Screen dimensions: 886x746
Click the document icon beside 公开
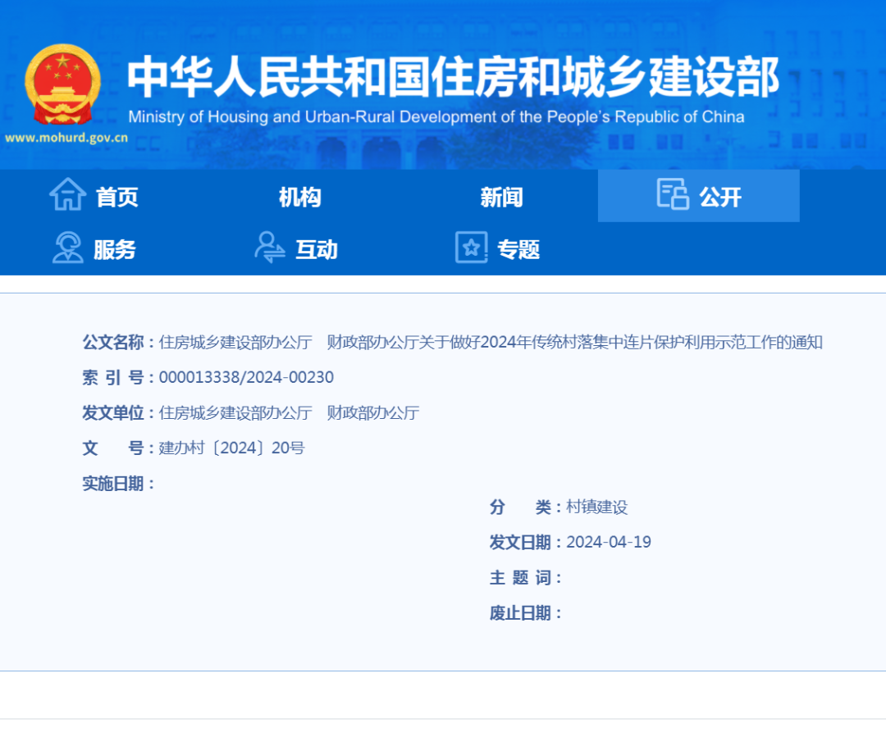[673, 194]
